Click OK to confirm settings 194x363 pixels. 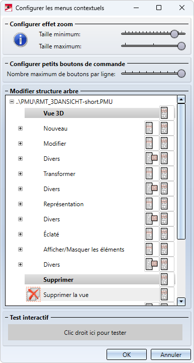pyautogui.click(x=127, y=354)
